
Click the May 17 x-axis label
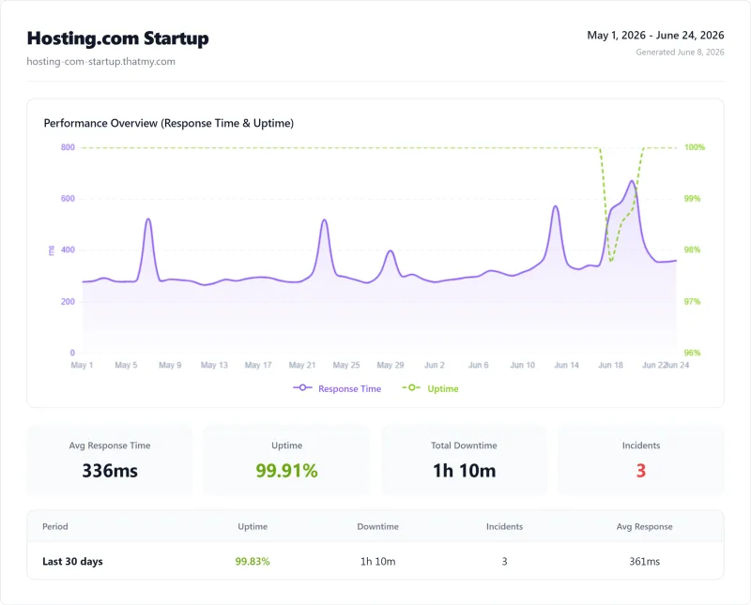258,365
